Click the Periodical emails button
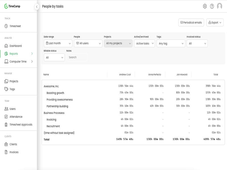The width and height of the screenshot is (227, 170). (x=191, y=23)
